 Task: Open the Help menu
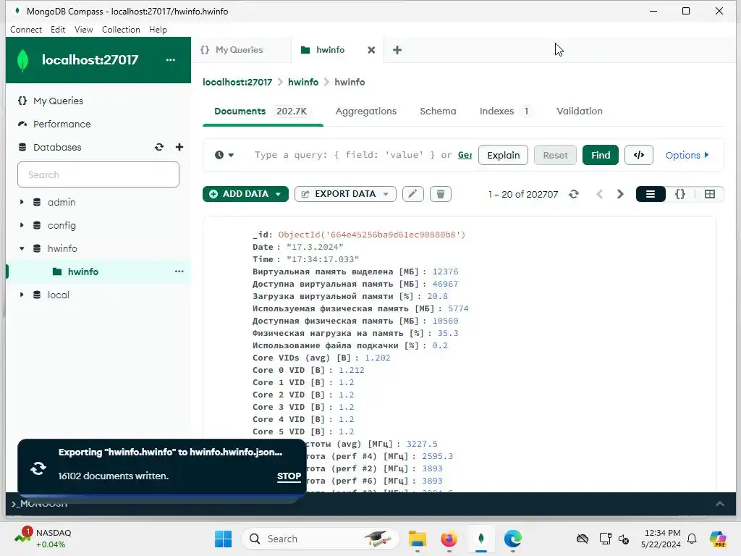[x=158, y=29]
